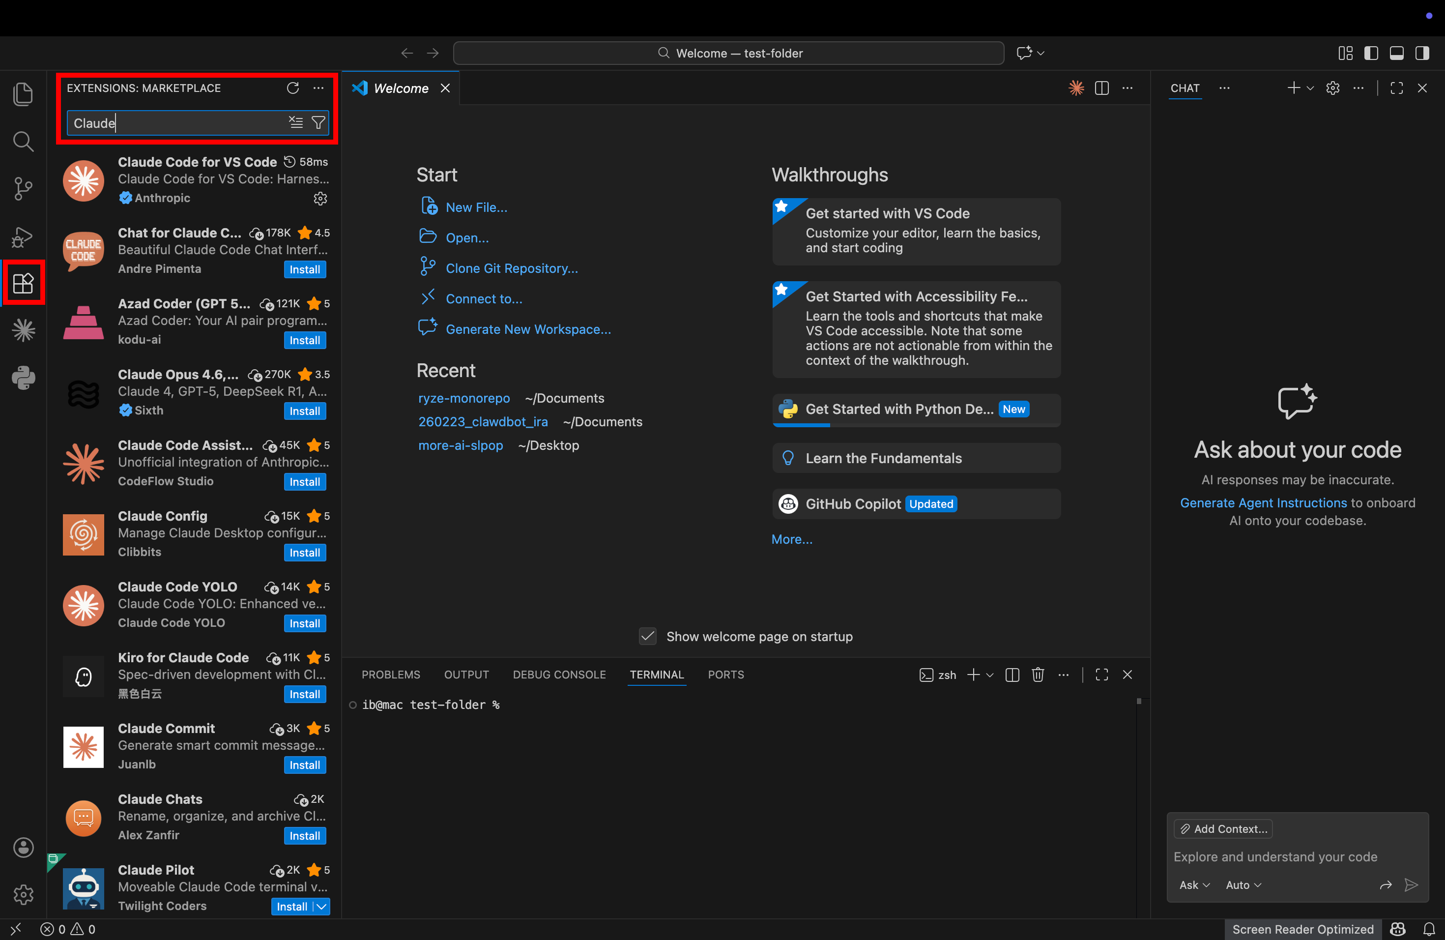Refresh the Extensions Marketplace list
This screenshot has height=940, width=1445.
click(x=293, y=88)
